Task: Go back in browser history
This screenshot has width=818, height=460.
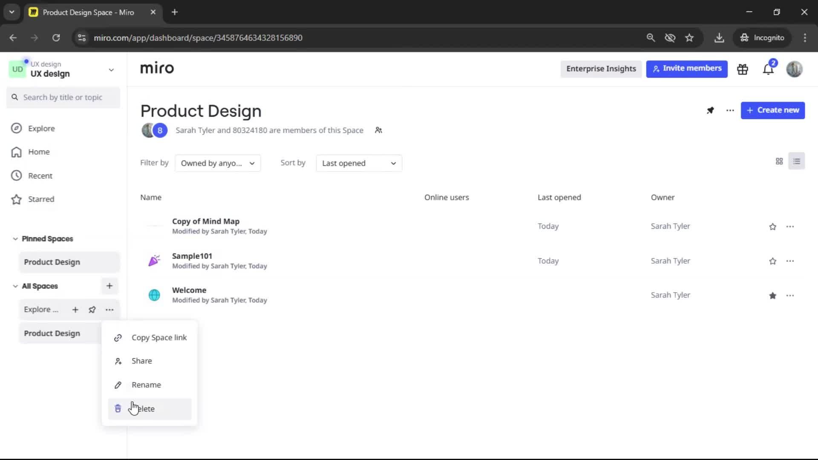Action: pyautogui.click(x=13, y=38)
